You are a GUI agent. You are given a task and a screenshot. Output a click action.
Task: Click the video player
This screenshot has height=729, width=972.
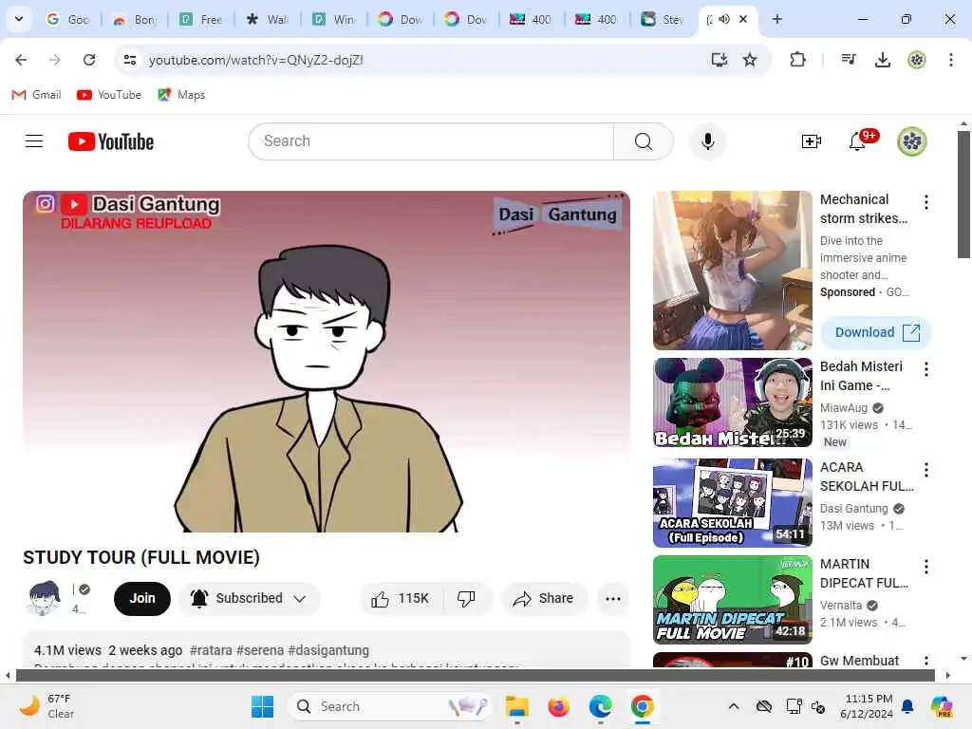[x=327, y=362]
